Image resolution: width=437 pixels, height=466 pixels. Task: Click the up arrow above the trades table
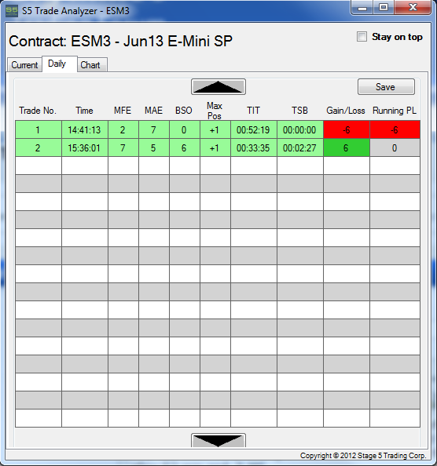pyautogui.click(x=218, y=87)
